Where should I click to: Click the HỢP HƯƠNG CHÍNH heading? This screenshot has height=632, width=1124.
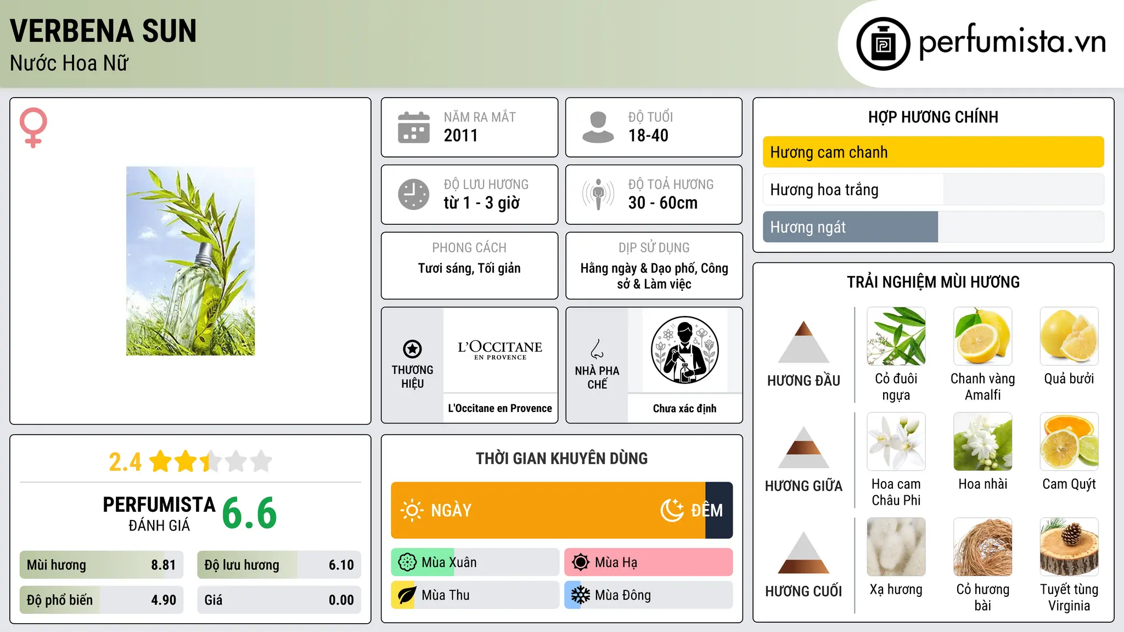coord(933,117)
